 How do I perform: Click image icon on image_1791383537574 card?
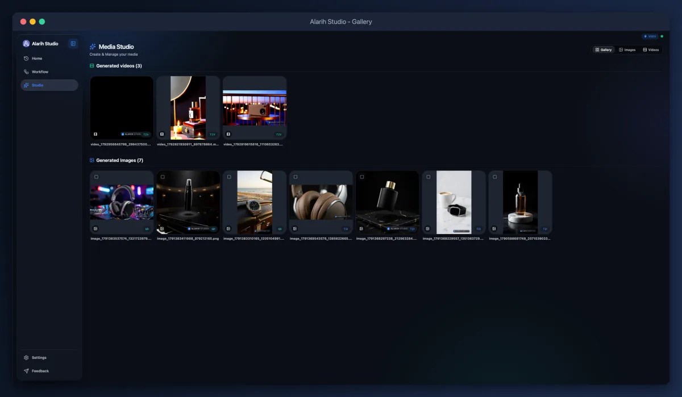point(95,229)
